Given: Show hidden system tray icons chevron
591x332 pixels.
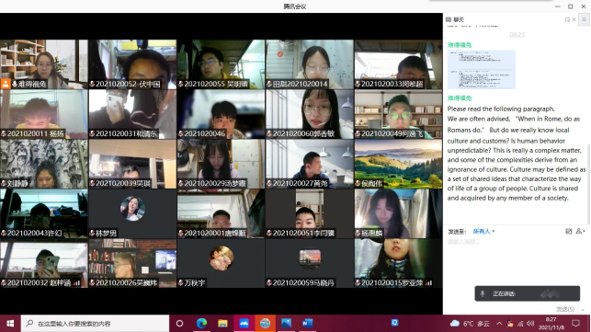Looking at the screenshot, I should (499, 324).
